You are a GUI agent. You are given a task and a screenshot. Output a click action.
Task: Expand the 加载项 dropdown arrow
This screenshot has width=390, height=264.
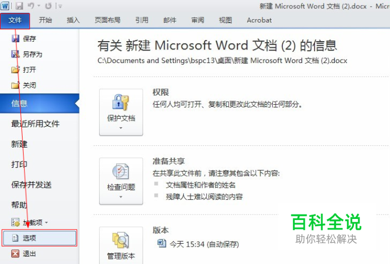pos(46,223)
